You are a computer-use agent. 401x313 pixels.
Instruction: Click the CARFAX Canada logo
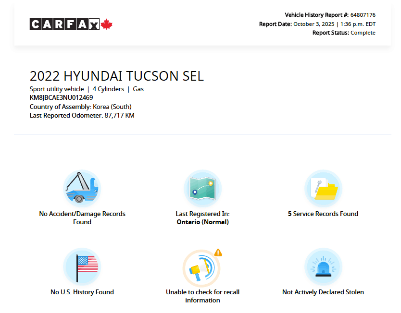coord(65,24)
